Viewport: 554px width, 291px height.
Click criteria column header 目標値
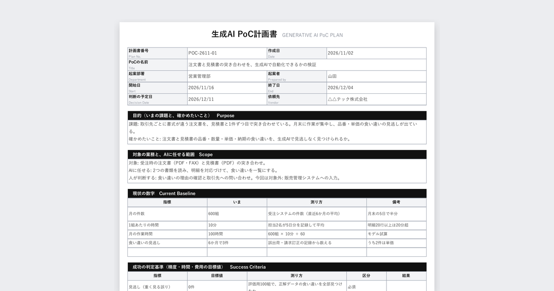(217, 276)
